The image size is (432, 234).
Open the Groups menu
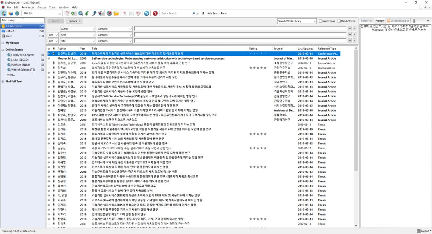(42, 7)
